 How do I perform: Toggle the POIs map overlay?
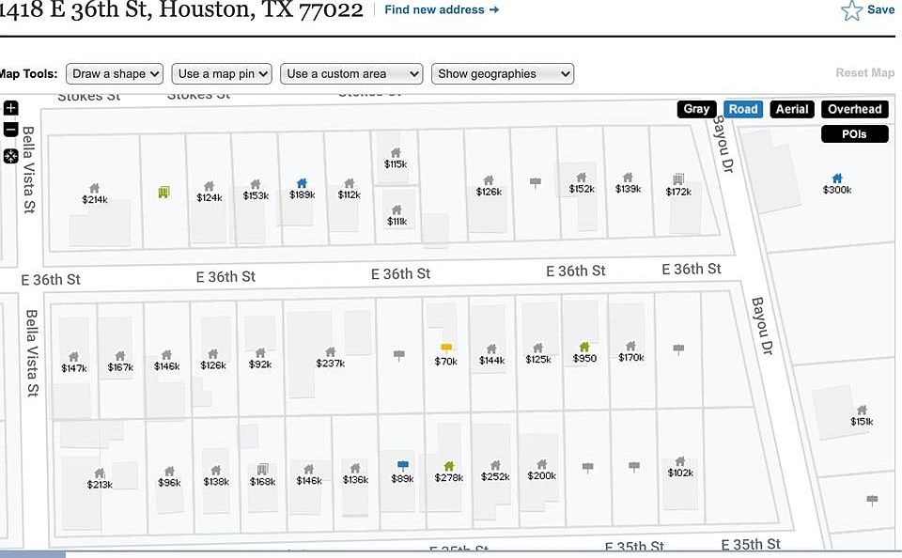click(x=854, y=134)
